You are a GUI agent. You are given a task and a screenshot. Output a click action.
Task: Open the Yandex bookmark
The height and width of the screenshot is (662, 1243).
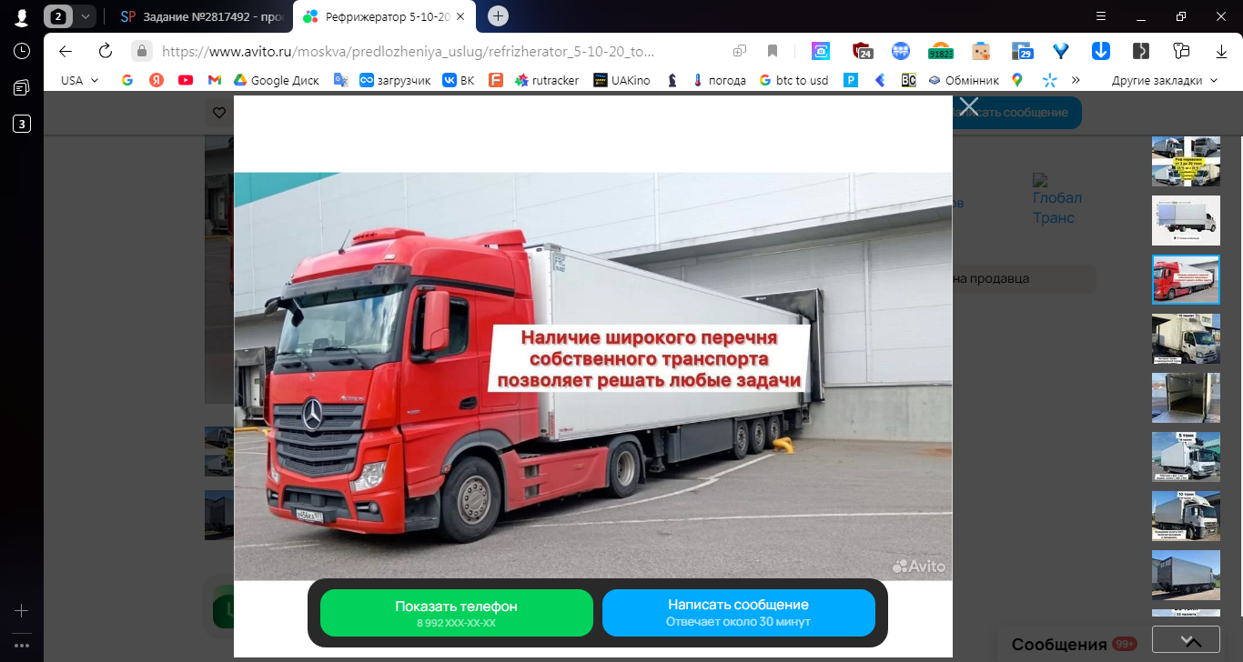[x=157, y=80]
